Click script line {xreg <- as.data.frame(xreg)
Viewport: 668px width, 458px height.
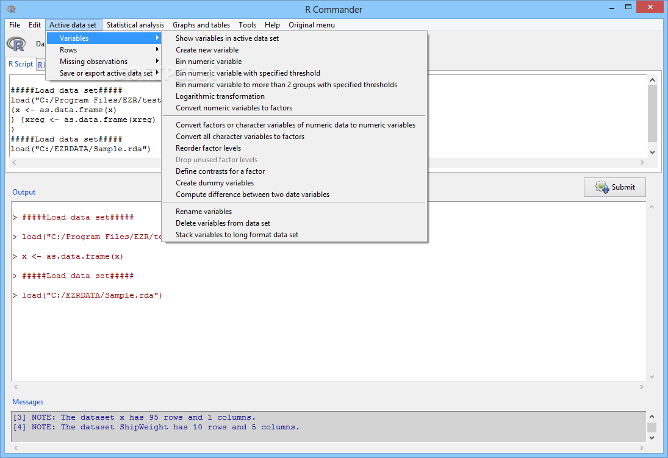(x=88, y=120)
